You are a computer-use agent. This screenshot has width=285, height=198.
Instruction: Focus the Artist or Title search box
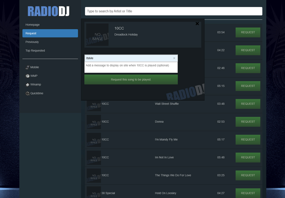pyautogui.click(x=173, y=11)
